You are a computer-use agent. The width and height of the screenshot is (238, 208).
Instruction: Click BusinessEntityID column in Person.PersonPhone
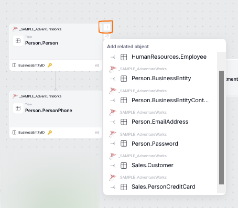click(31, 133)
